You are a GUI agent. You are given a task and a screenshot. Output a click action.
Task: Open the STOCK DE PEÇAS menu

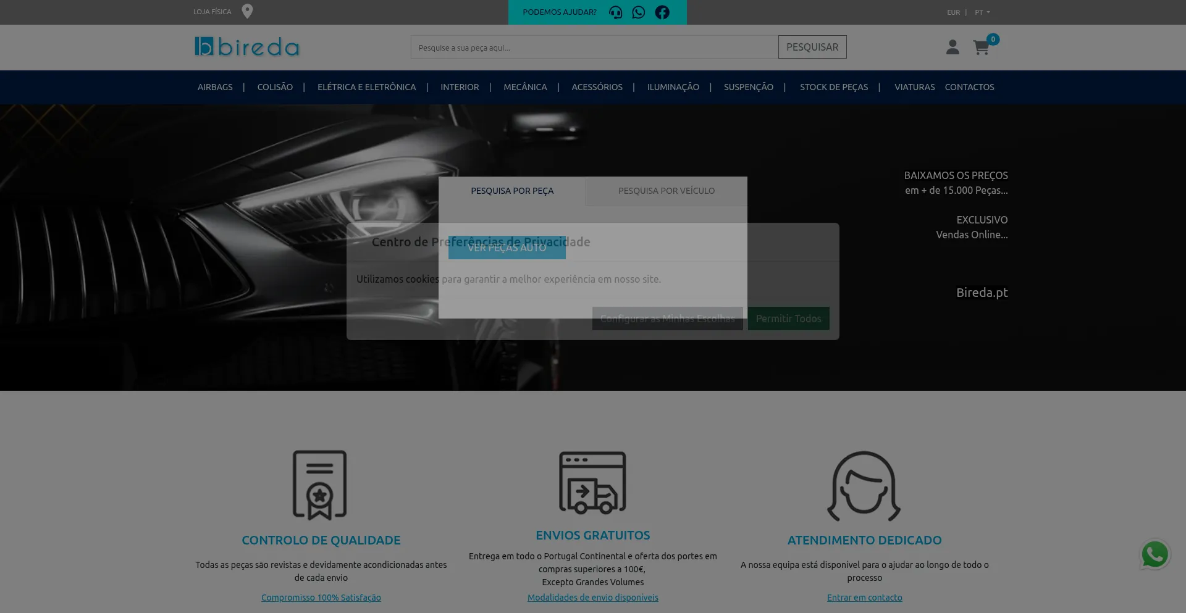[834, 87]
